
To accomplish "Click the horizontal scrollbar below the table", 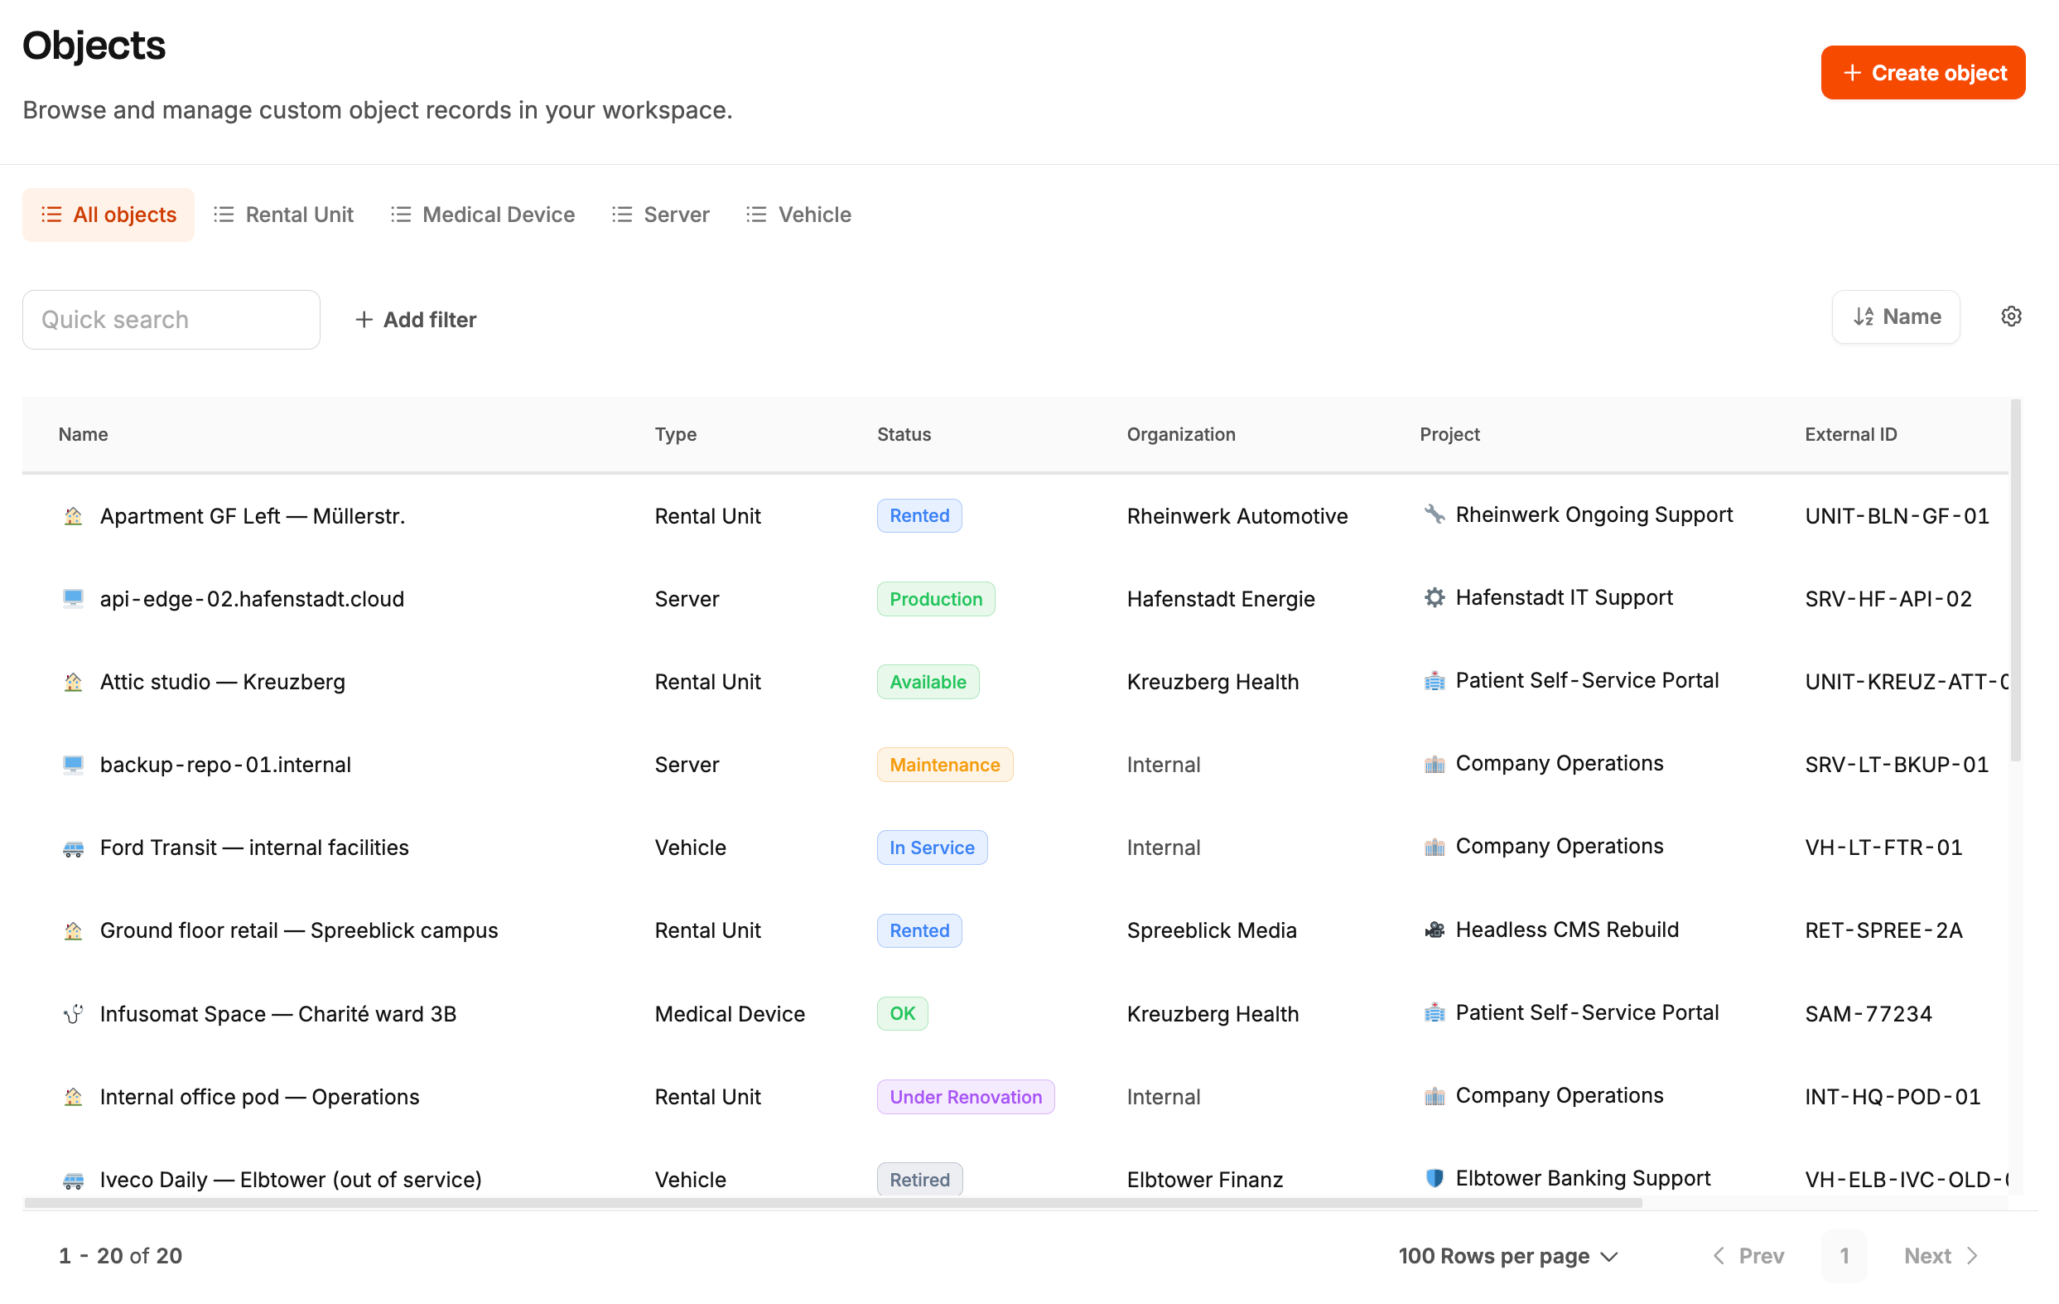I will click(x=832, y=1202).
